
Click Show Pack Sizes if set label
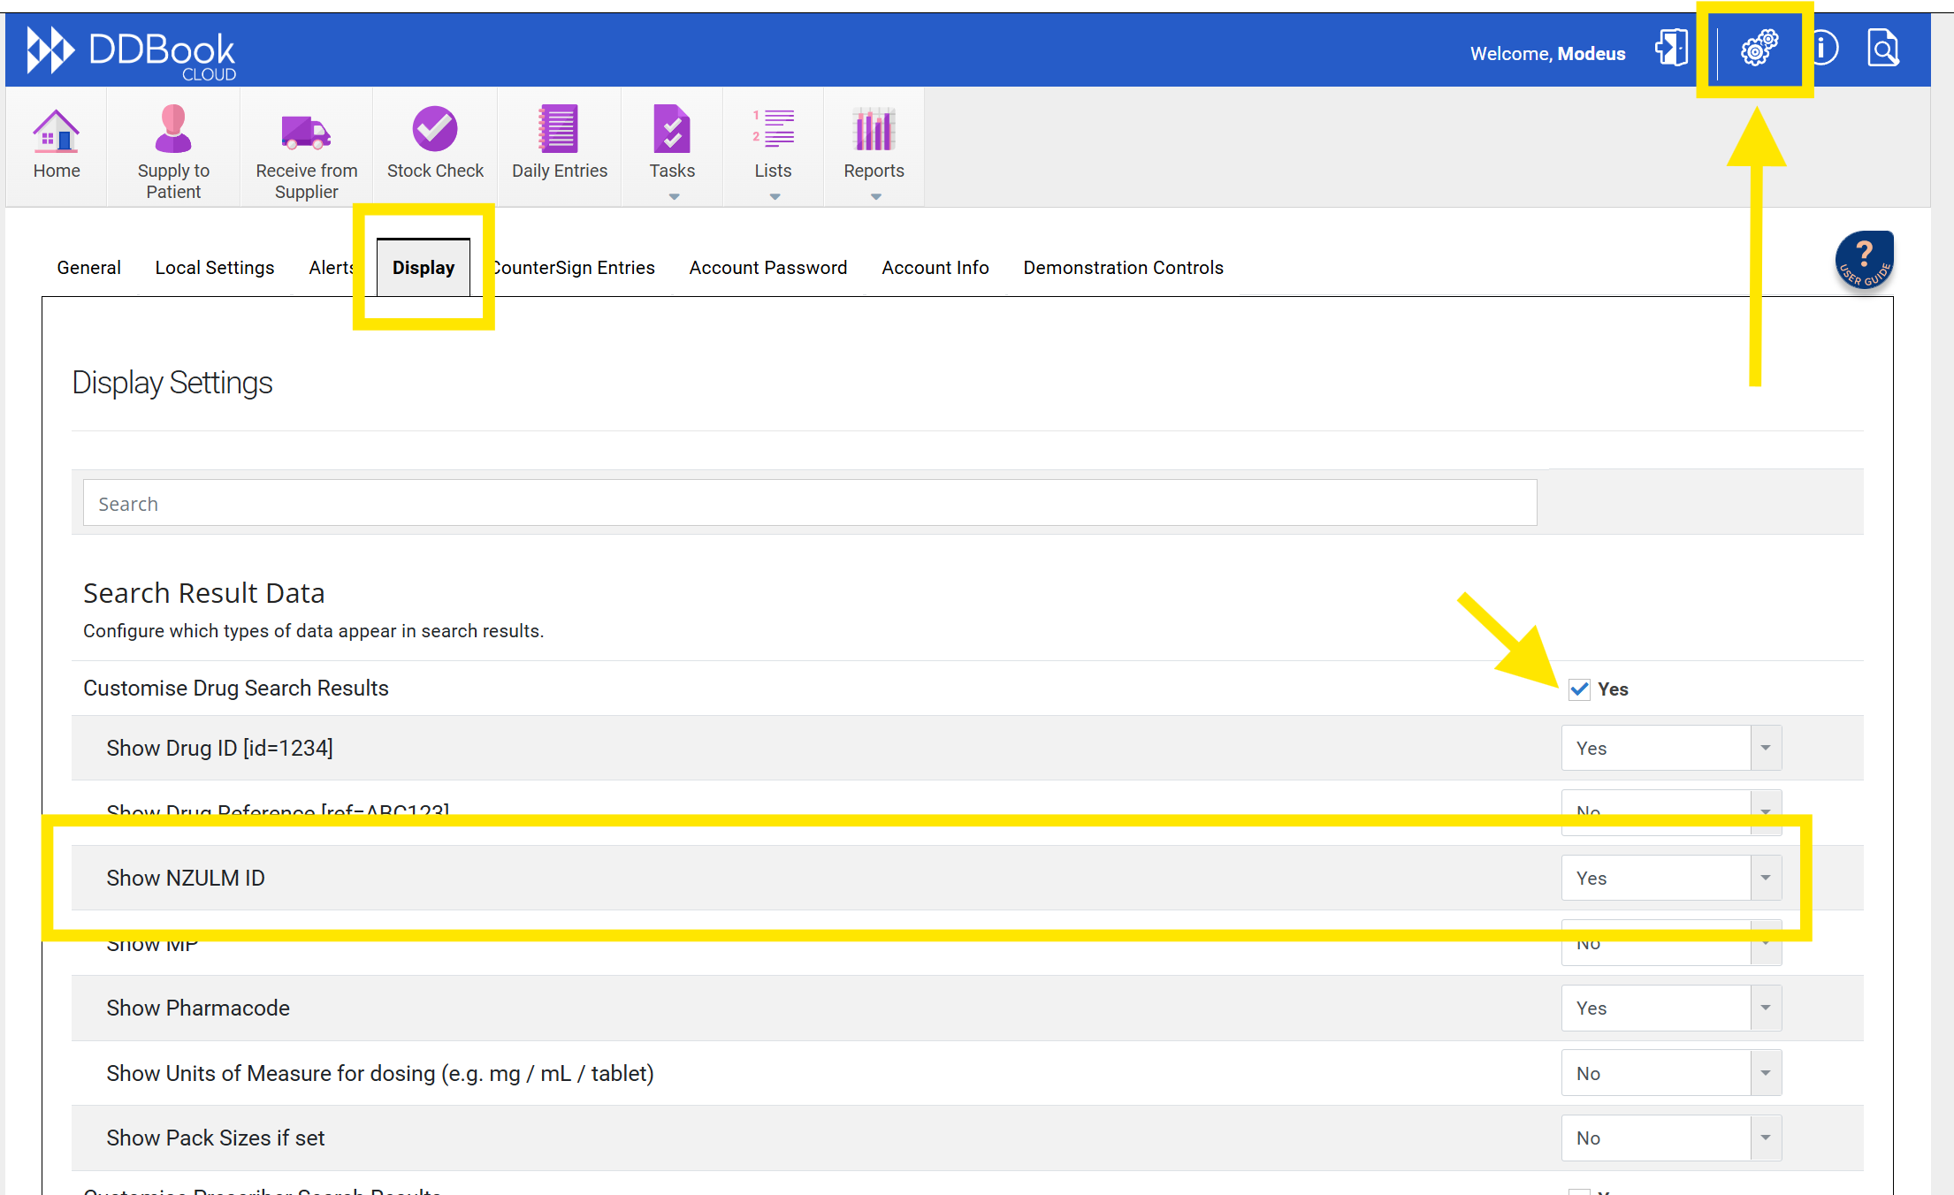(x=216, y=1138)
